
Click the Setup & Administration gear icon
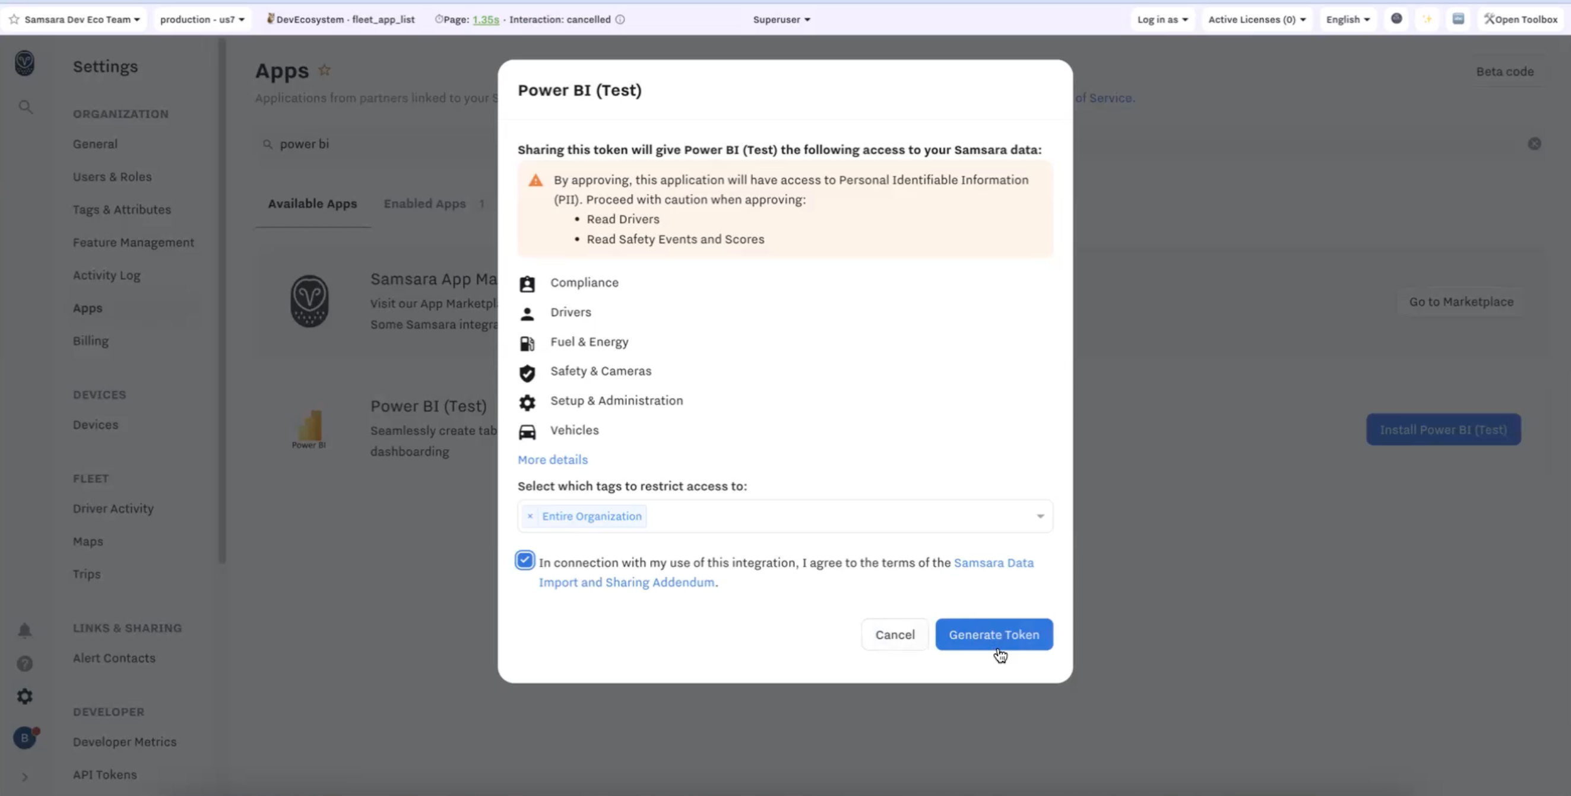527,402
